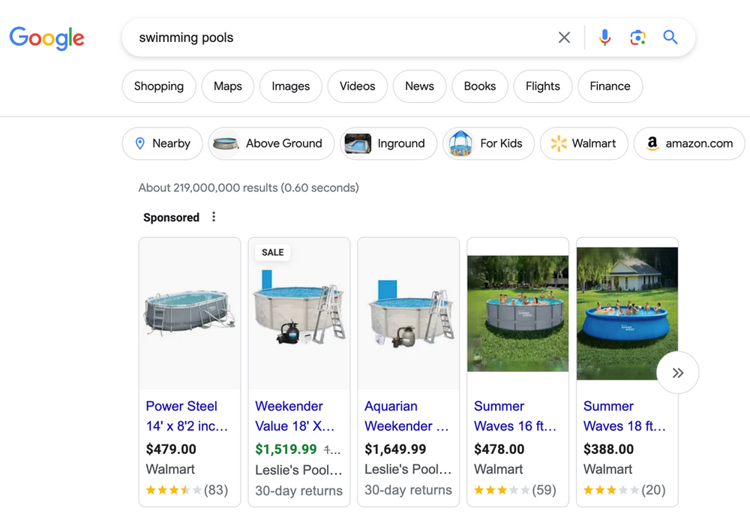The height and width of the screenshot is (517, 750).
Task: Select the Inground filter chip
Action: pos(388,143)
